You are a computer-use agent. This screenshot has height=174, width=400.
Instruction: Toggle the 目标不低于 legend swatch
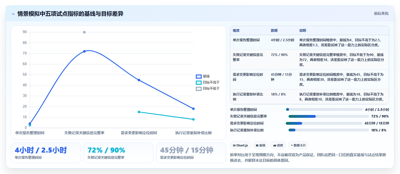coord(198,89)
